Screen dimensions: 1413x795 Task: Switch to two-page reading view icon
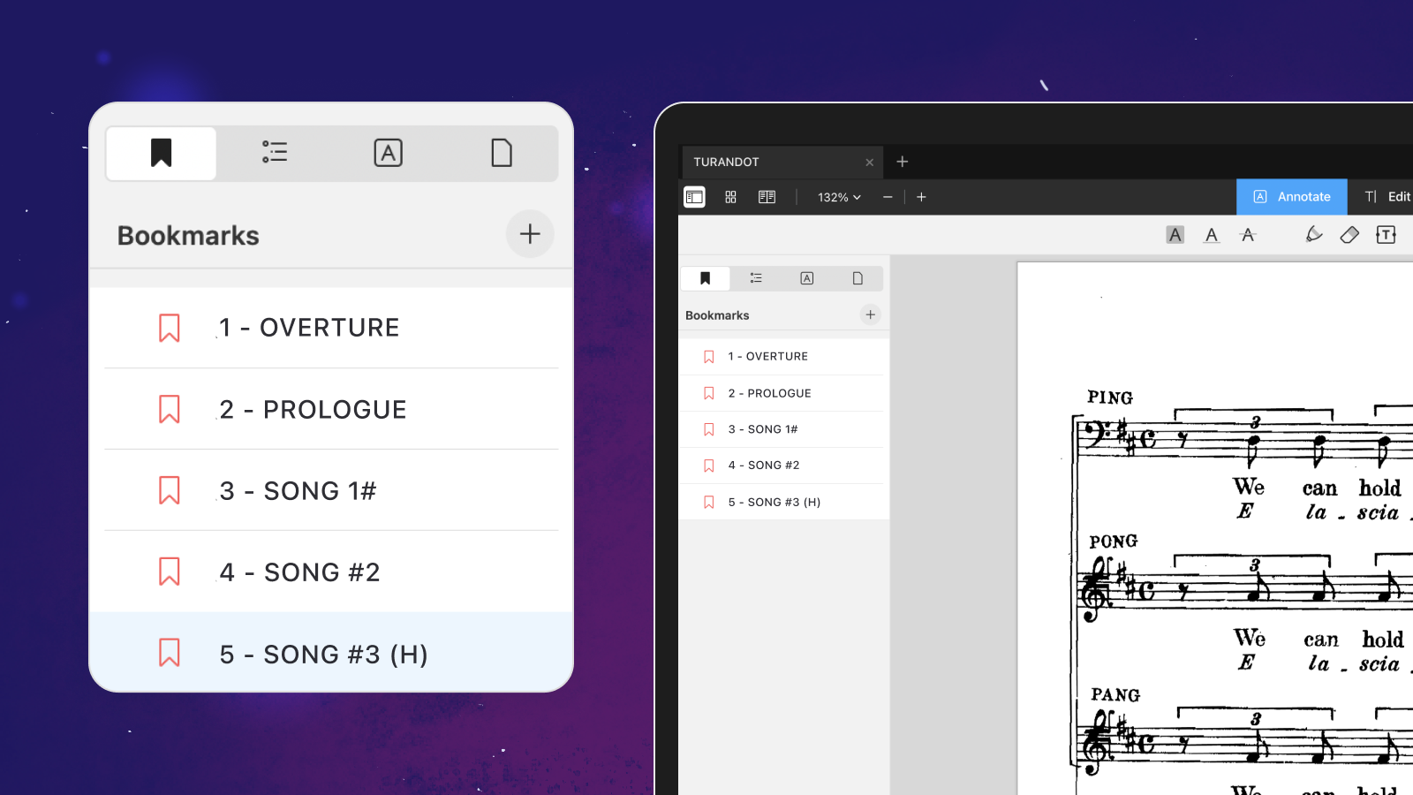[x=767, y=197]
